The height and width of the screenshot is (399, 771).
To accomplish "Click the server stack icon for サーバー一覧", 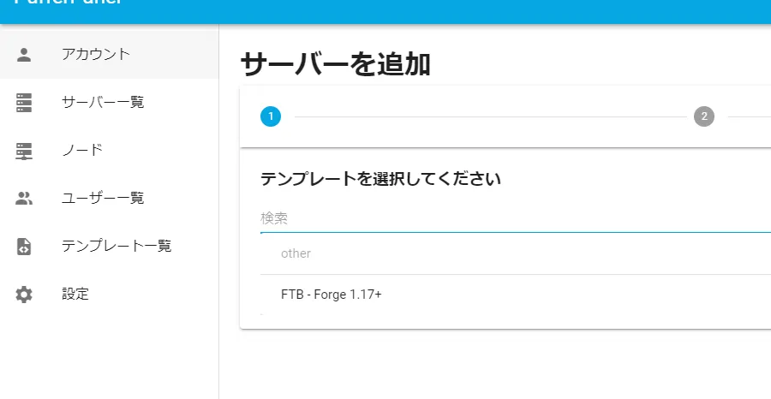I will point(24,103).
